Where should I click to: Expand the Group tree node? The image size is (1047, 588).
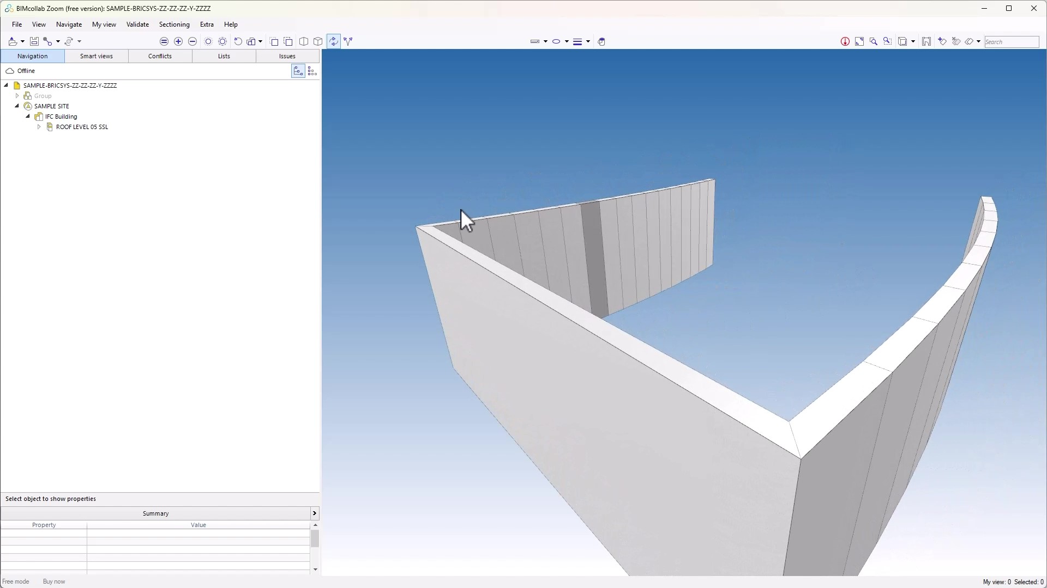point(17,96)
